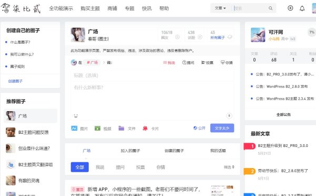Image resolution: width=316 pixels, height=196 pixels.
Task: Filter feed by 你猜
Action: pos(161,167)
